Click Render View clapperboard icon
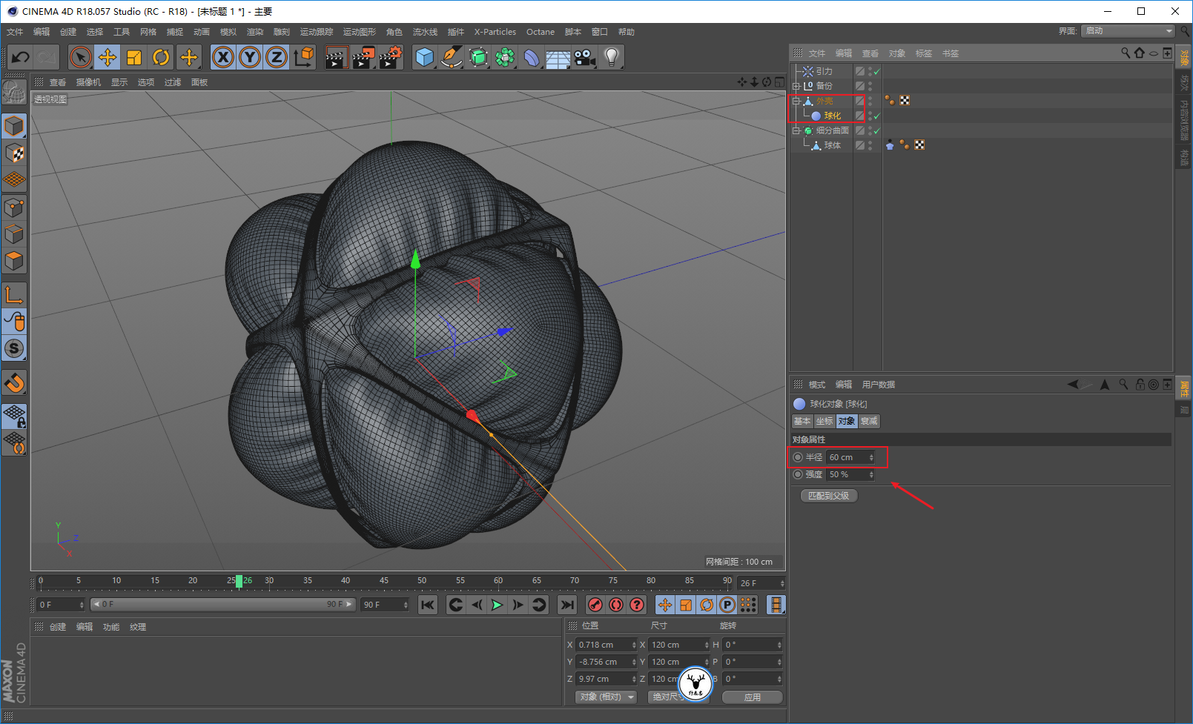This screenshot has height=724, width=1193. (x=336, y=57)
